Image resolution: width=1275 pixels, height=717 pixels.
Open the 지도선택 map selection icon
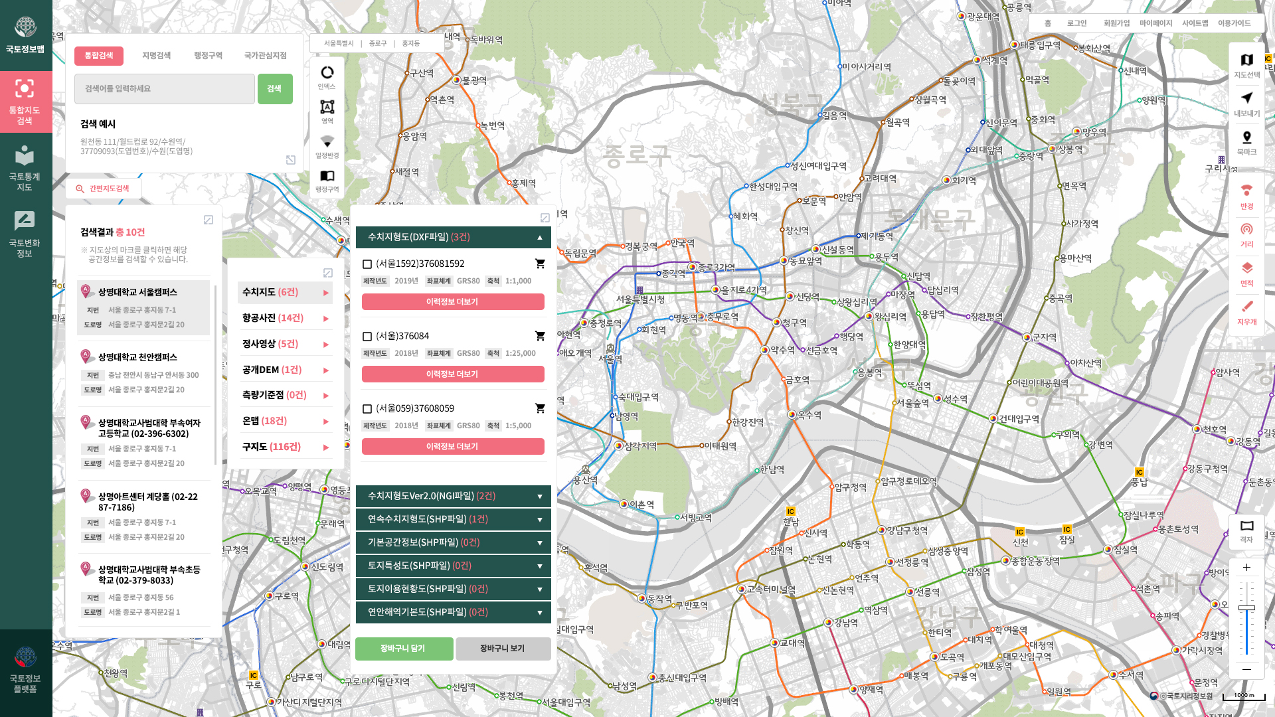1246,60
